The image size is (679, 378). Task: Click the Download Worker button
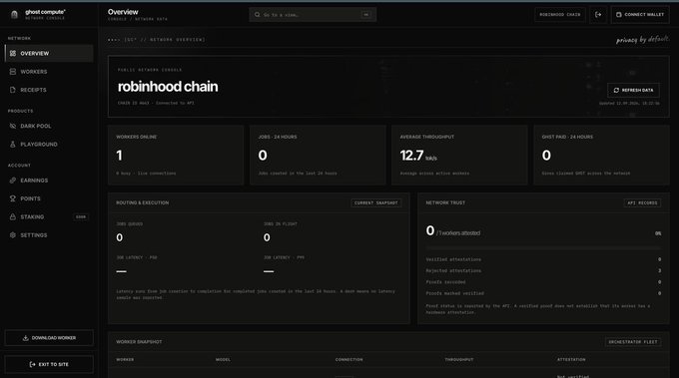pos(49,338)
